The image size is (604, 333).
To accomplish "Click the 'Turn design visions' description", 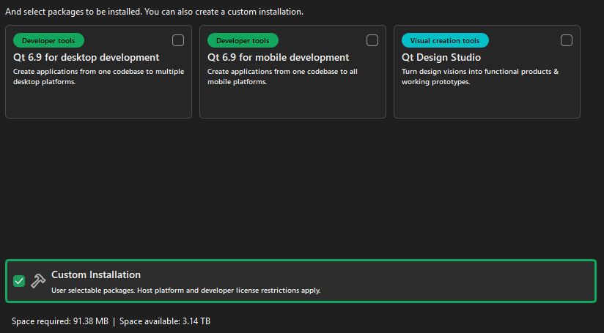I will point(480,77).
